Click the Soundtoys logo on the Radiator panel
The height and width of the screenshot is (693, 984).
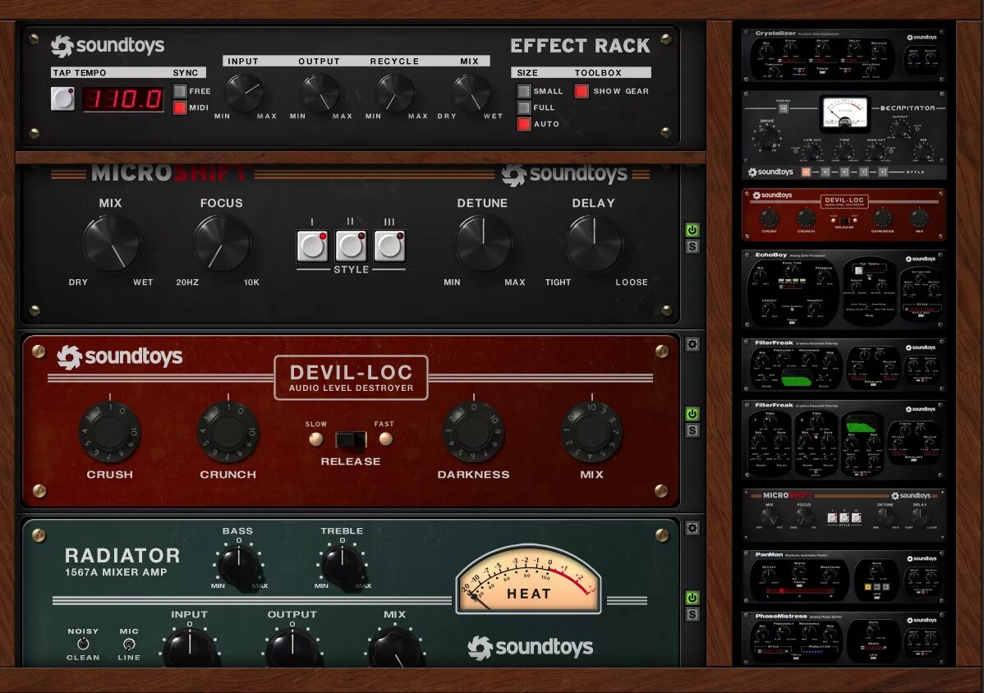[531, 647]
